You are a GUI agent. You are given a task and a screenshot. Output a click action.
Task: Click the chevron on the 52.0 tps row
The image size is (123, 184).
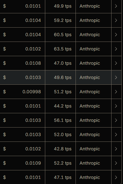116,135
